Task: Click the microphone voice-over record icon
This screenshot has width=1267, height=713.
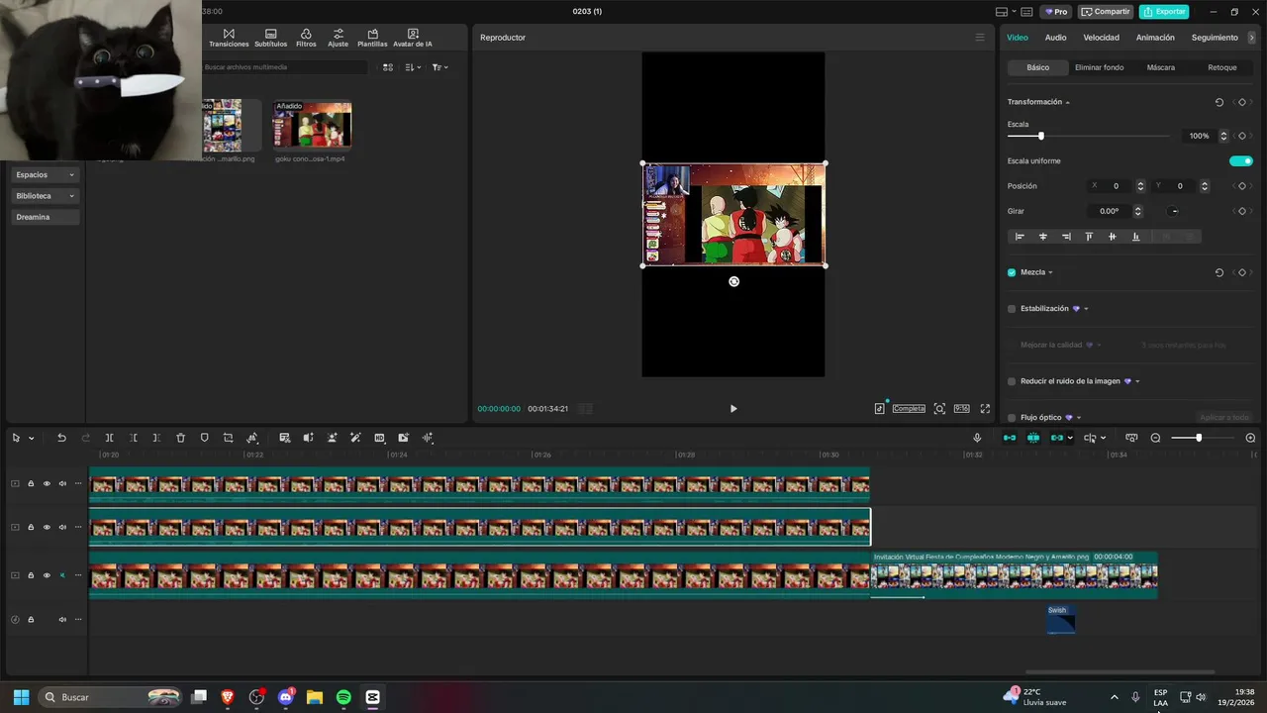Action: (977, 438)
